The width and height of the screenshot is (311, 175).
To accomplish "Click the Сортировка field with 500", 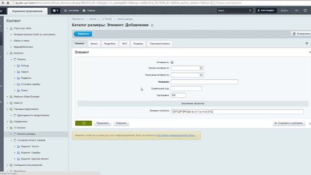I will 178,95.
